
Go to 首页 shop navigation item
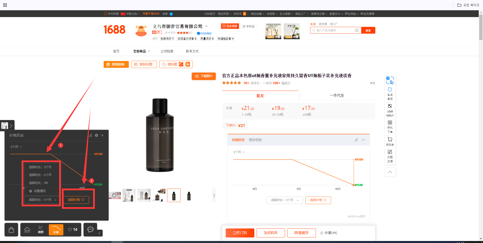click(x=116, y=51)
